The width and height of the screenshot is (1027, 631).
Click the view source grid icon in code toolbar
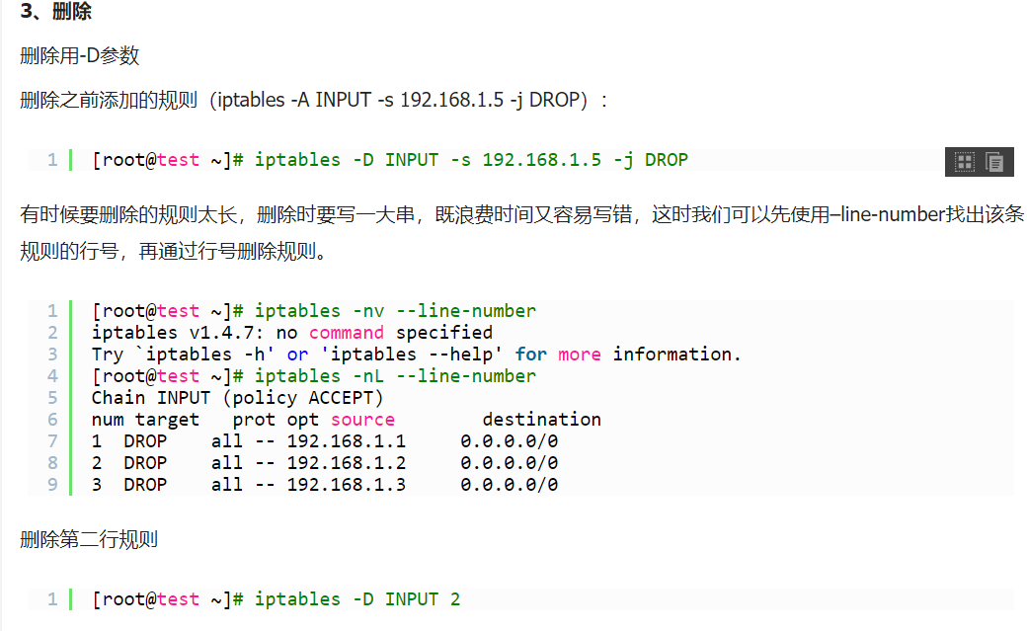pos(965,162)
